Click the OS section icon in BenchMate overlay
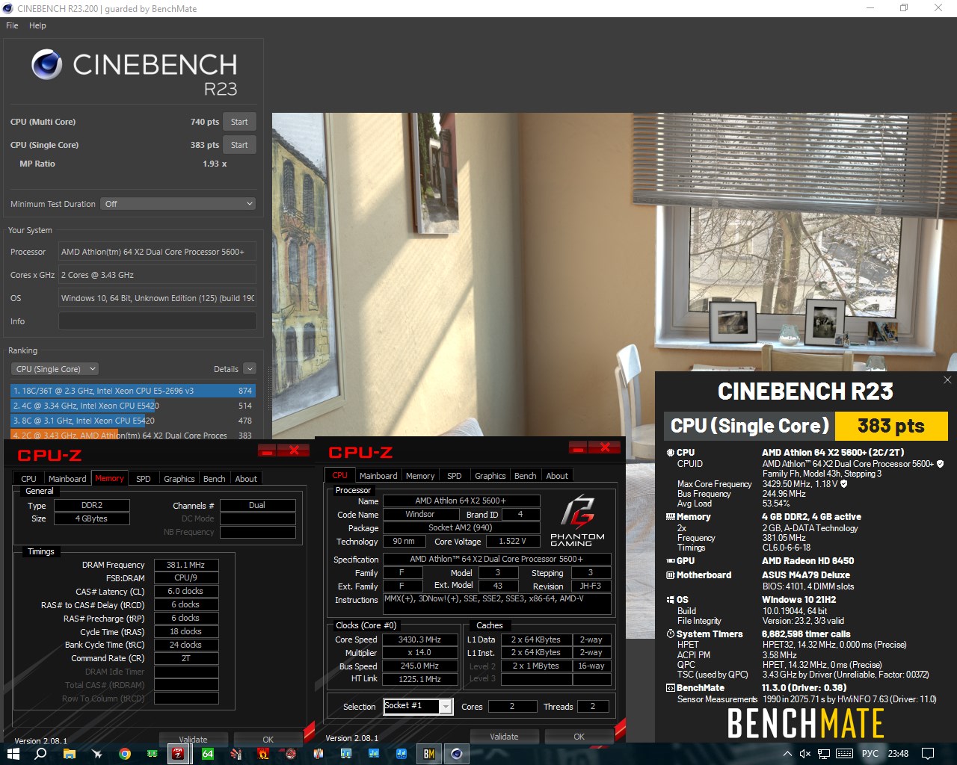Screen dimensions: 957x765 click(x=671, y=600)
